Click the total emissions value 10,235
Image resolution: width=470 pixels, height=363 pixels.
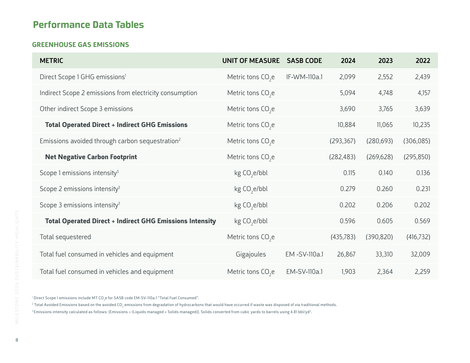(x=421, y=125)
